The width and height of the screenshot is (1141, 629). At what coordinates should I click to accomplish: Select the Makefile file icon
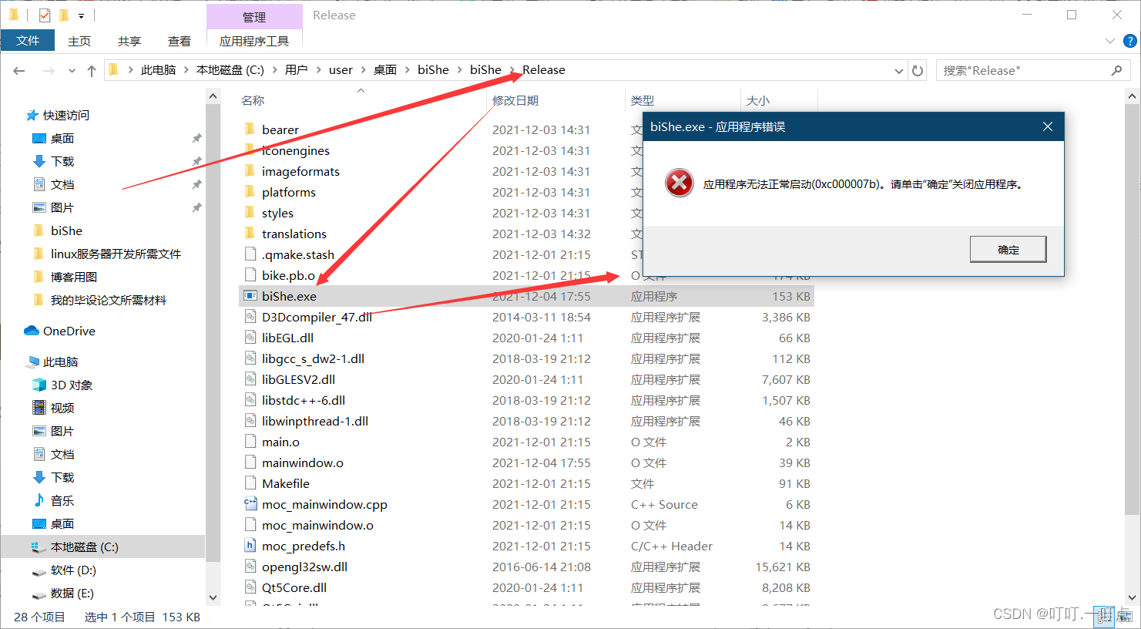pos(250,483)
